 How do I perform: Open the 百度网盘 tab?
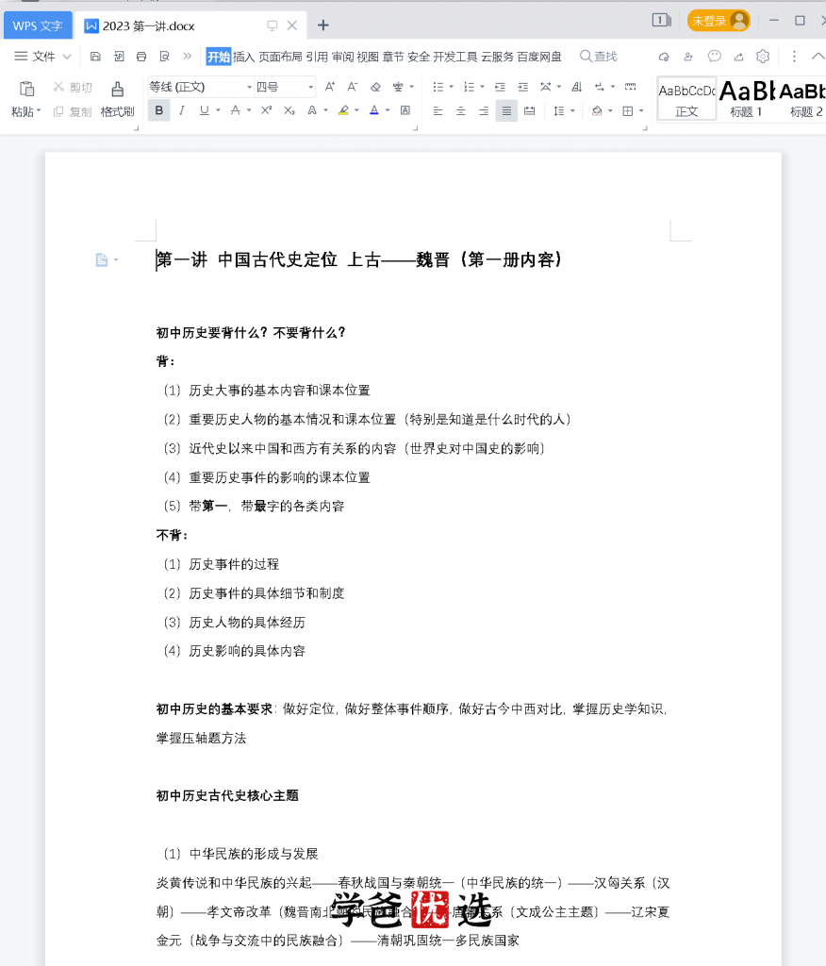click(x=539, y=57)
